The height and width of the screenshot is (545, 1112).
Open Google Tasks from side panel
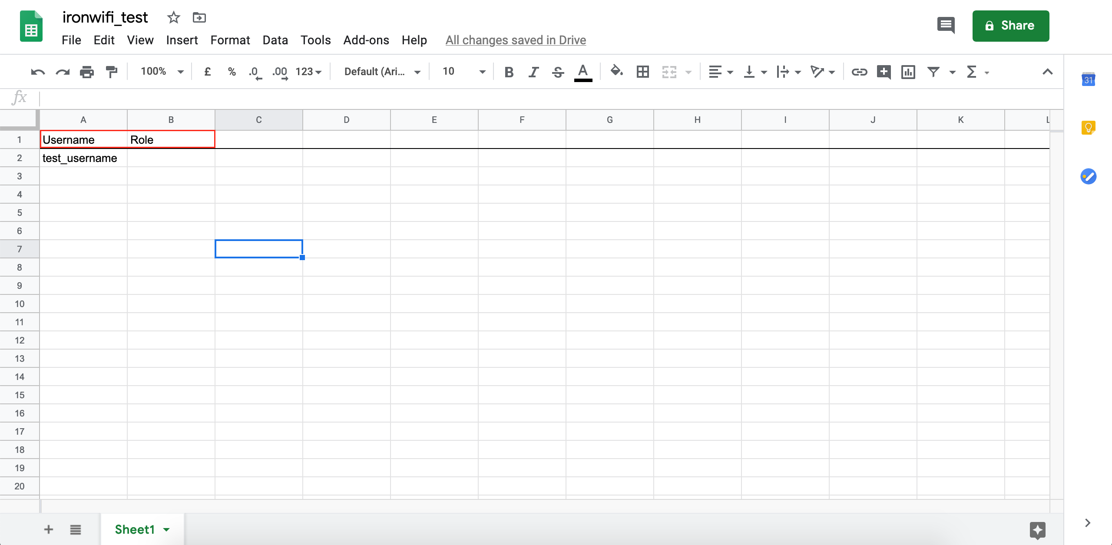[x=1088, y=177]
